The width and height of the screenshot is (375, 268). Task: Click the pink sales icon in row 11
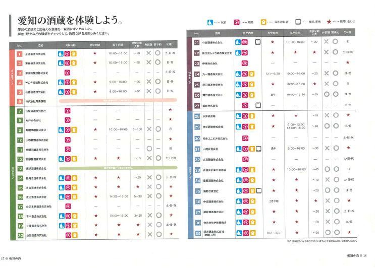(68, 150)
